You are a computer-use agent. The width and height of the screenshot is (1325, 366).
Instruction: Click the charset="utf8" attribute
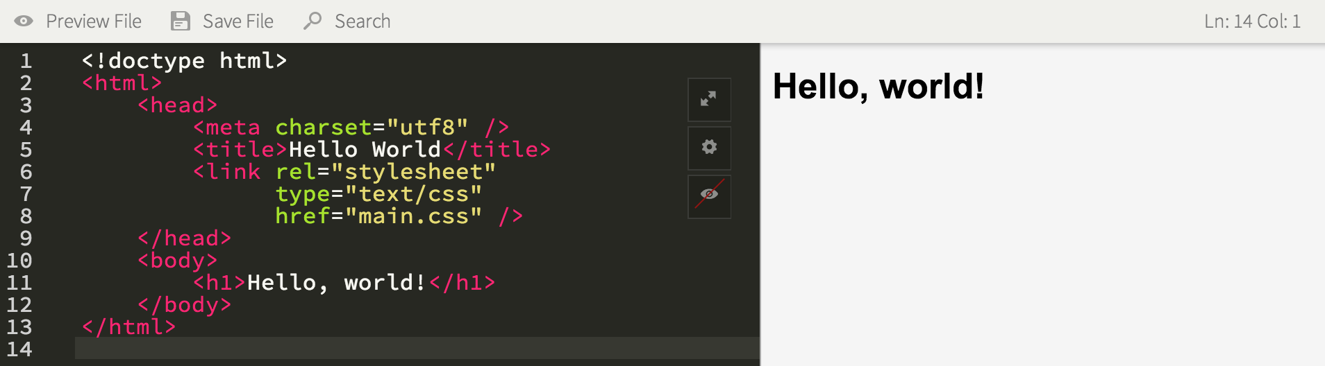tap(372, 128)
